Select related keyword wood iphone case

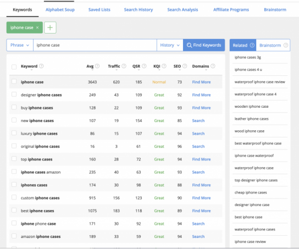[x=250, y=131]
